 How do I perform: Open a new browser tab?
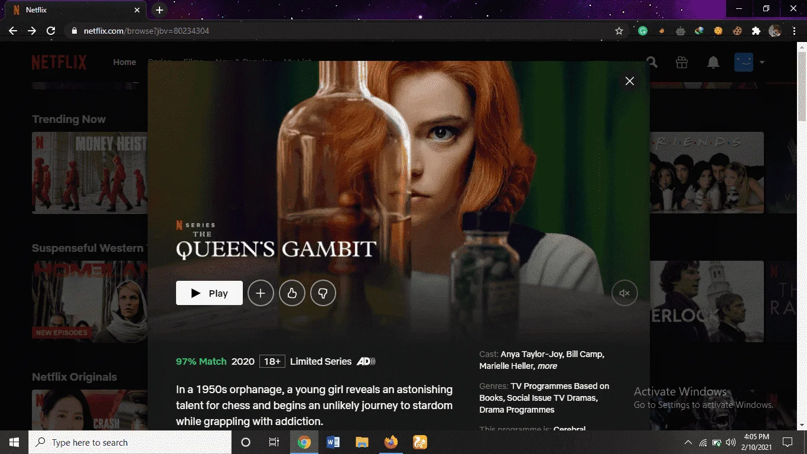(x=159, y=10)
